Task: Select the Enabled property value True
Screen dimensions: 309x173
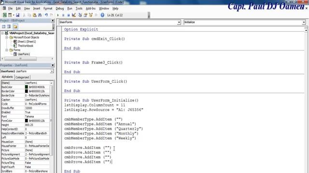Action: pyautogui.click(x=37, y=112)
